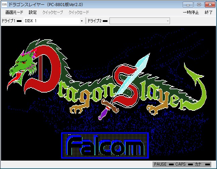Click the ドライブ2 label text
Image resolution: width=217 pixels, height=169 pixels.
[x=94, y=21]
